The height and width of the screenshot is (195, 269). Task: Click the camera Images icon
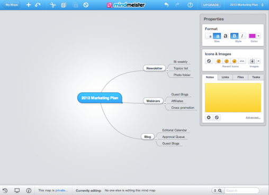point(252,61)
